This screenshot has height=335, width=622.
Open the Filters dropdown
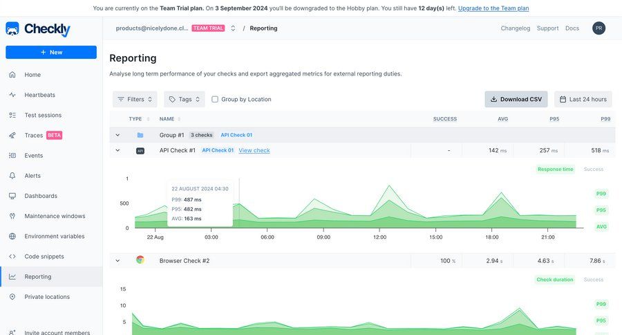(x=135, y=100)
